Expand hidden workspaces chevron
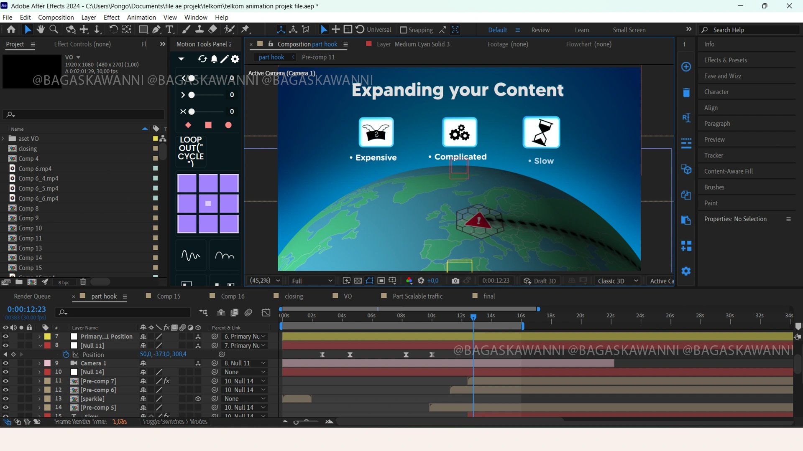 [x=689, y=29]
